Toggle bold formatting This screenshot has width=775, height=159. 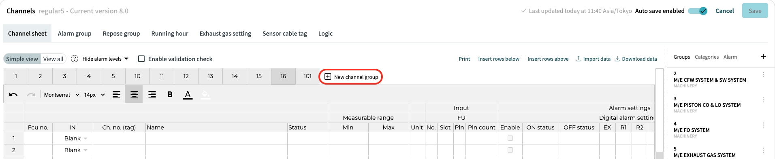pyautogui.click(x=170, y=95)
